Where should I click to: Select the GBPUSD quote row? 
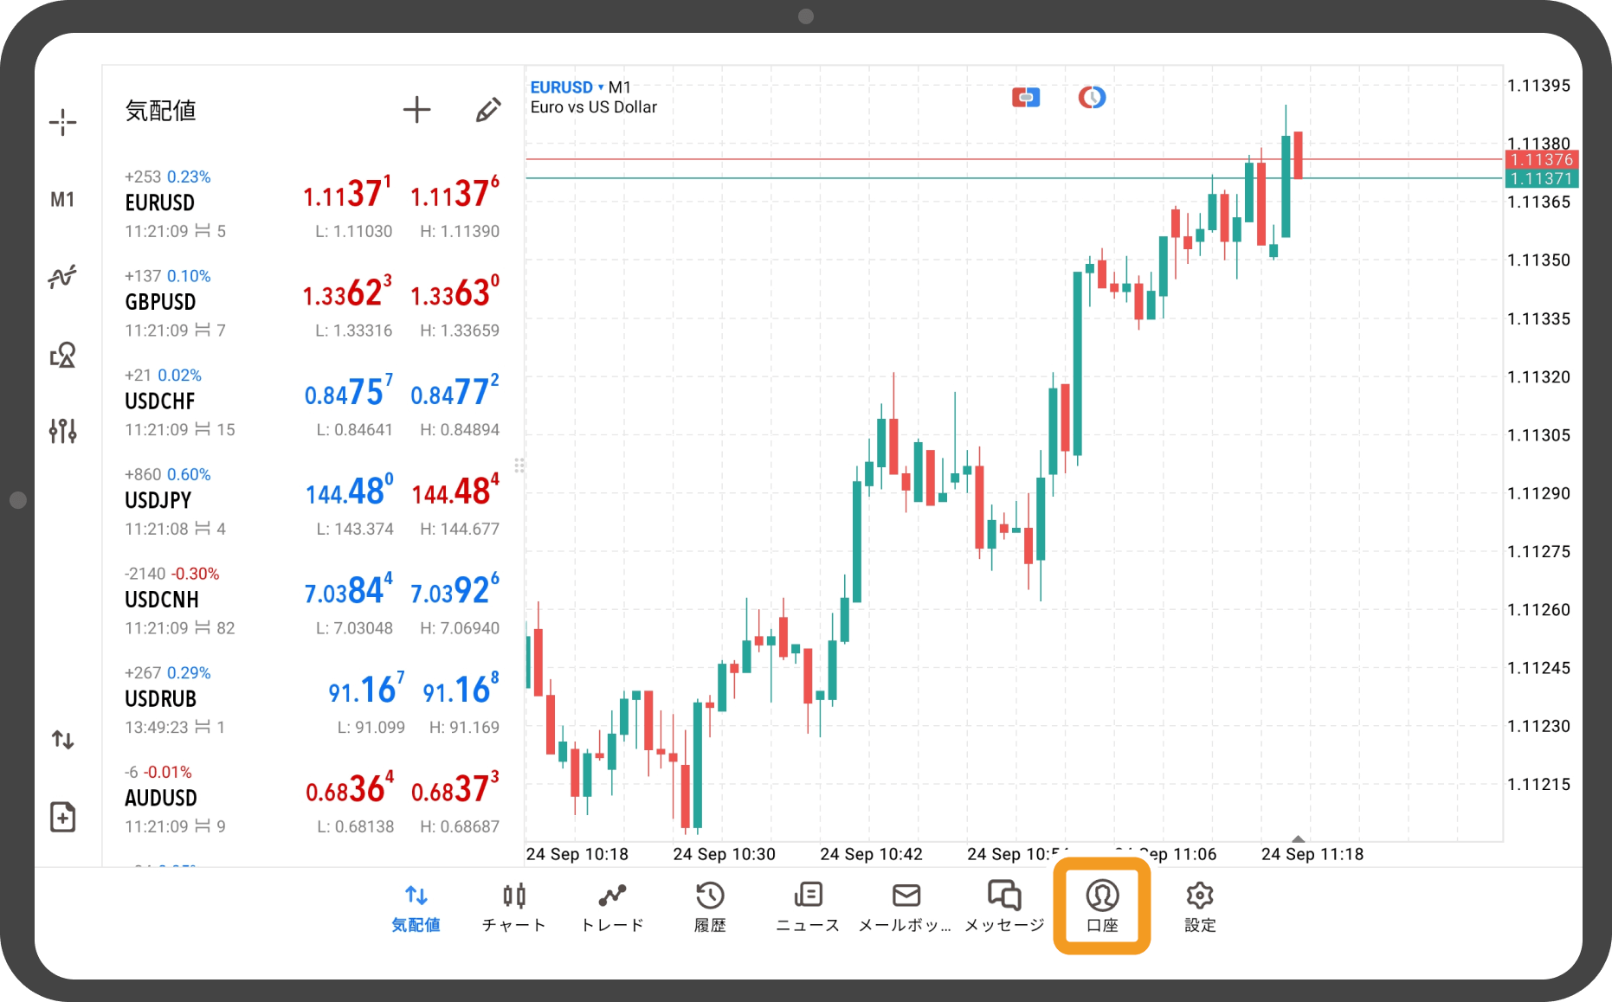point(312,303)
